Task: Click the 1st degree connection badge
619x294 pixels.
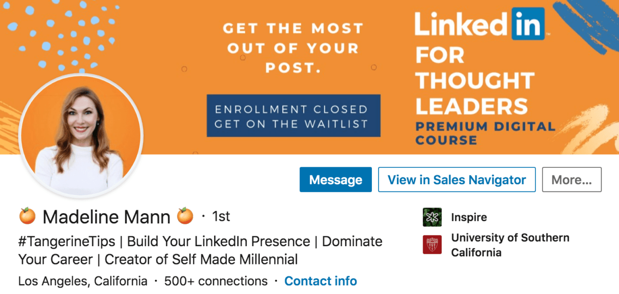Action: pos(221,217)
